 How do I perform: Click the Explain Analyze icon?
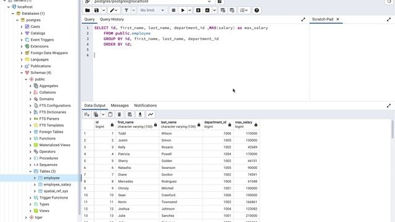207,10
